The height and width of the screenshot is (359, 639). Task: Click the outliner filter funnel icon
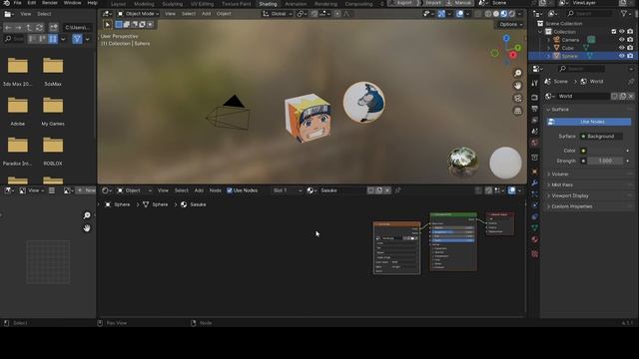point(623,14)
